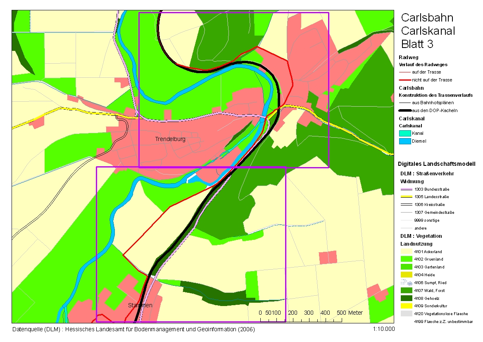483x342 pixels.
Task: Click the 4109 Sonderkultur yellow swatch
Action: [x=406, y=306]
